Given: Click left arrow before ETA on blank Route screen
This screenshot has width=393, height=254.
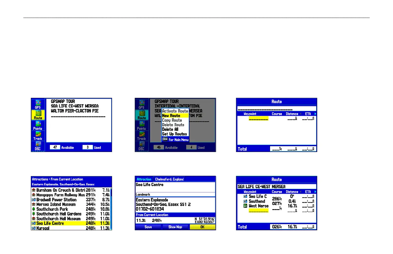Looking at the screenshot, I should pos(301,114).
